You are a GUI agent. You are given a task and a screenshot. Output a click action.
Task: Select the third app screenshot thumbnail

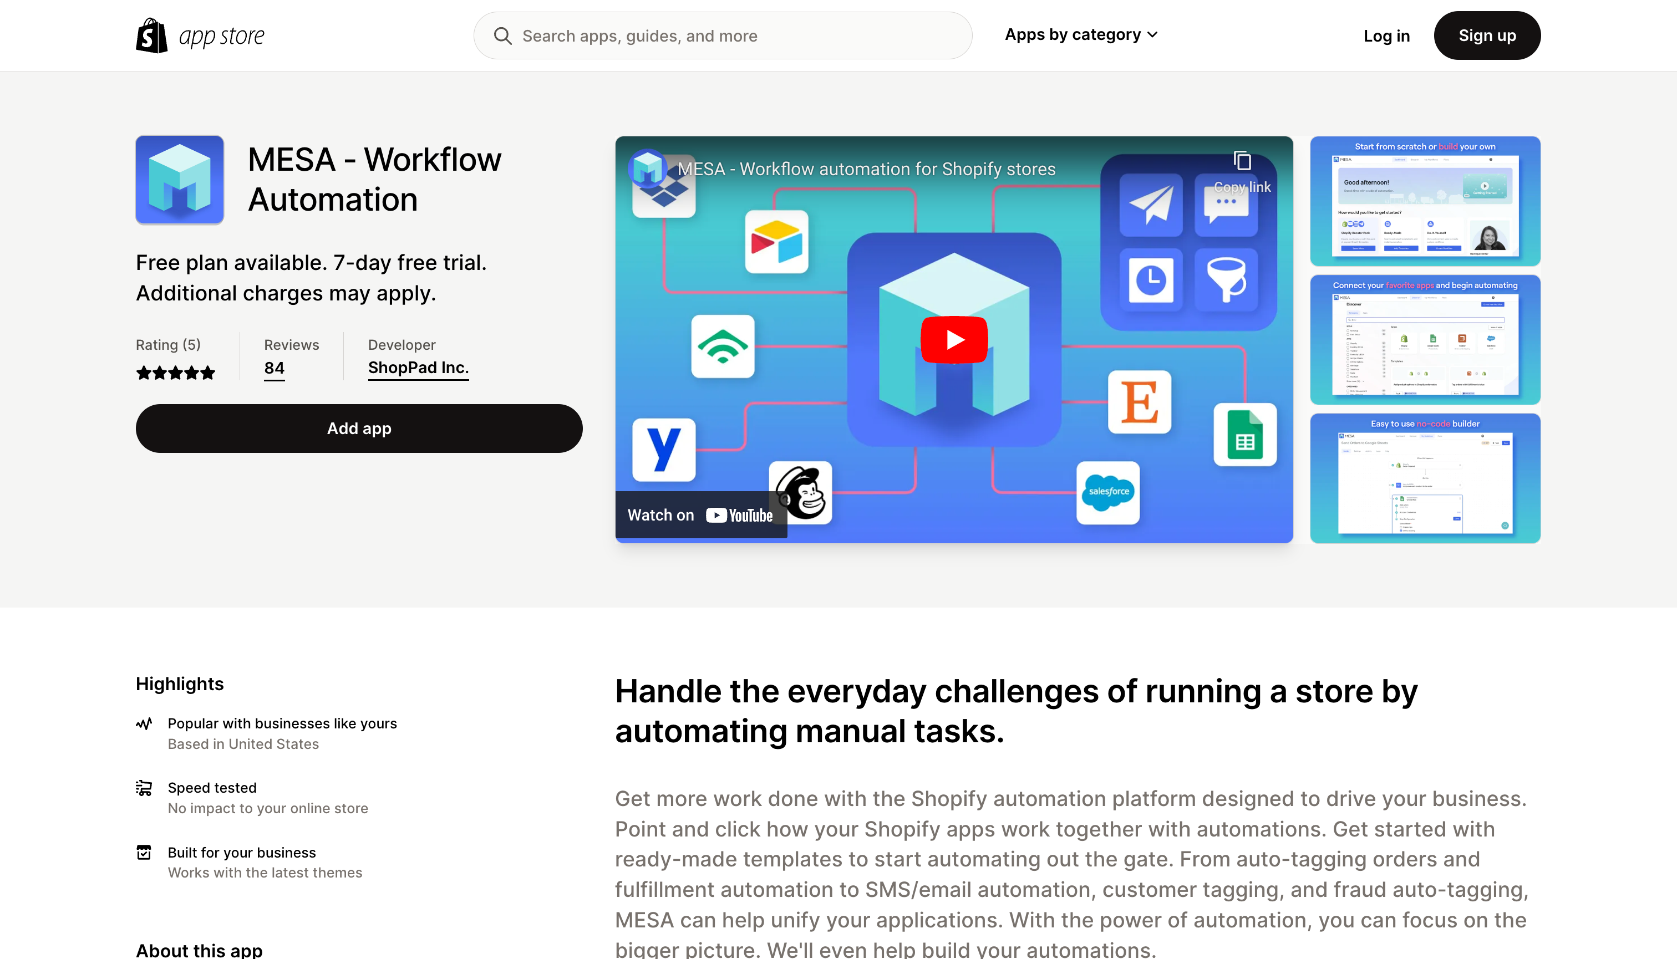[1425, 478]
